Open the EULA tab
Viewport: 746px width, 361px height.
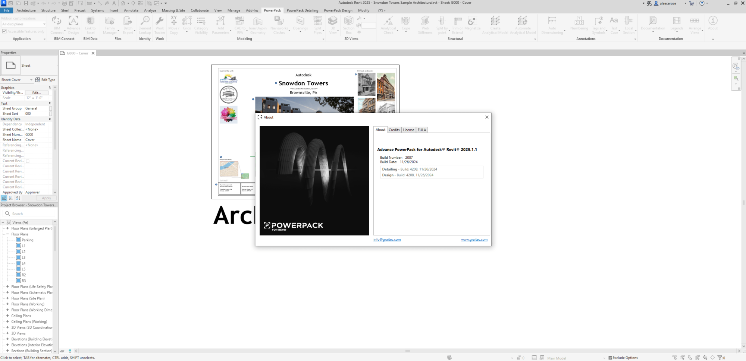tap(421, 130)
